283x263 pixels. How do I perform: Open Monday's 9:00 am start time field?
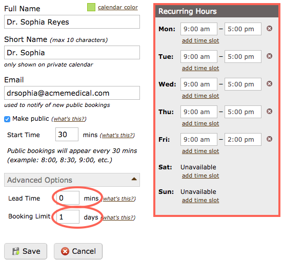point(199,29)
